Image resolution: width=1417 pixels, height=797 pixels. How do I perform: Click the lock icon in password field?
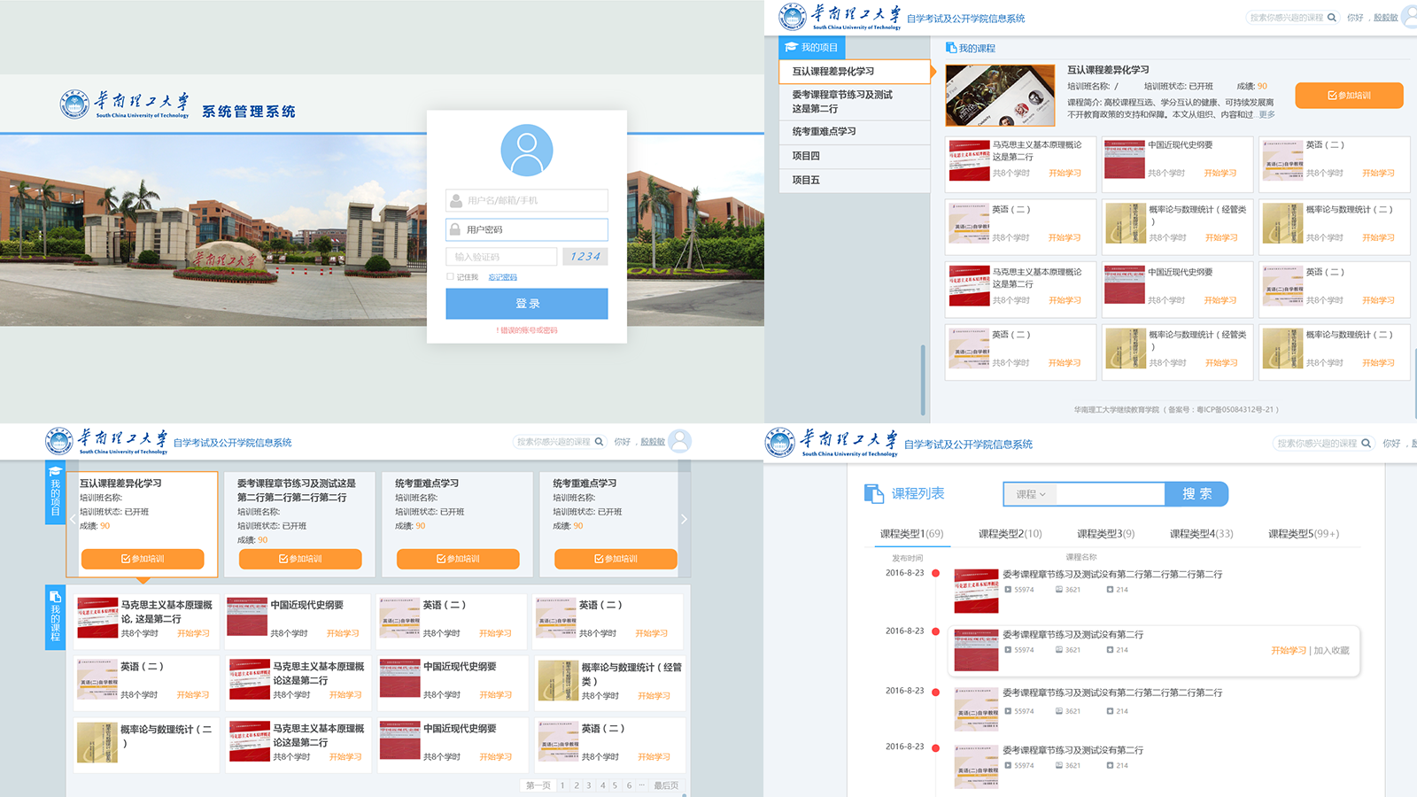(x=455, y=229)
